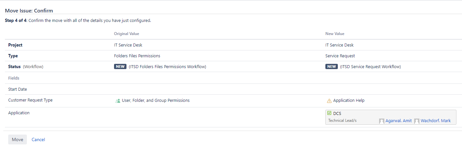462x148 pixels.
Task: Click Wachdorf. Mark avatar icon
Action: 417,121
